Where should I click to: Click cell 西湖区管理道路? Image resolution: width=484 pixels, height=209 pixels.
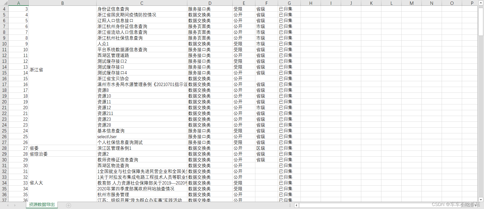pos(142,55)
